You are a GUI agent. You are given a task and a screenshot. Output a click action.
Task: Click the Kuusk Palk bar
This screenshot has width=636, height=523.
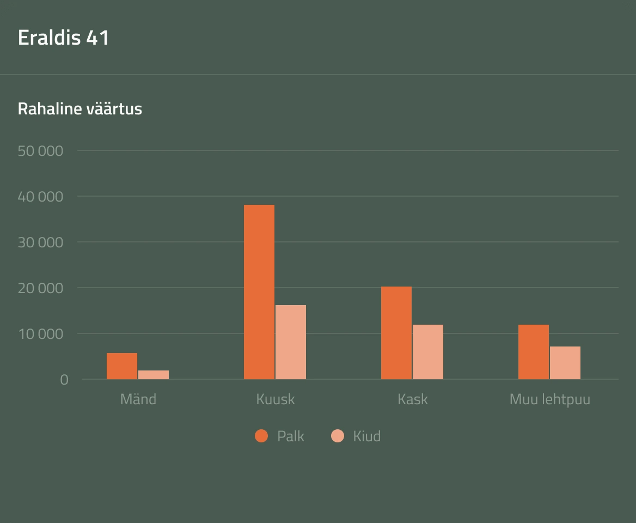tap(259, 292)
